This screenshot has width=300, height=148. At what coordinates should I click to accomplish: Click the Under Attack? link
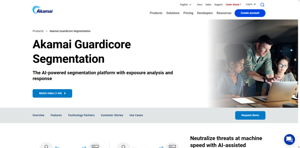pyautogui.click(x=233, y=5)
